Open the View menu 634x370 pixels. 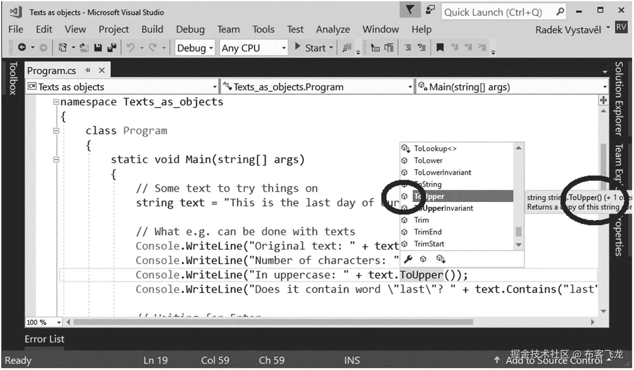[75, 29]
